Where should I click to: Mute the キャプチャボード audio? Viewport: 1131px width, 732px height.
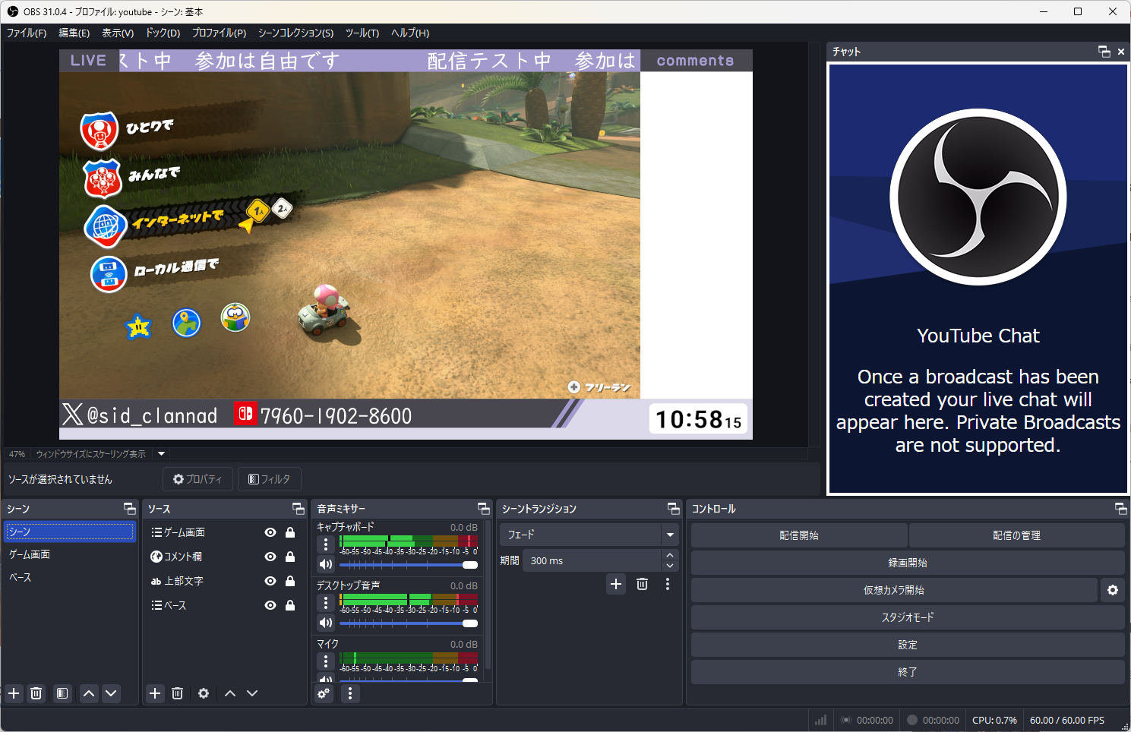coord(326,564)
